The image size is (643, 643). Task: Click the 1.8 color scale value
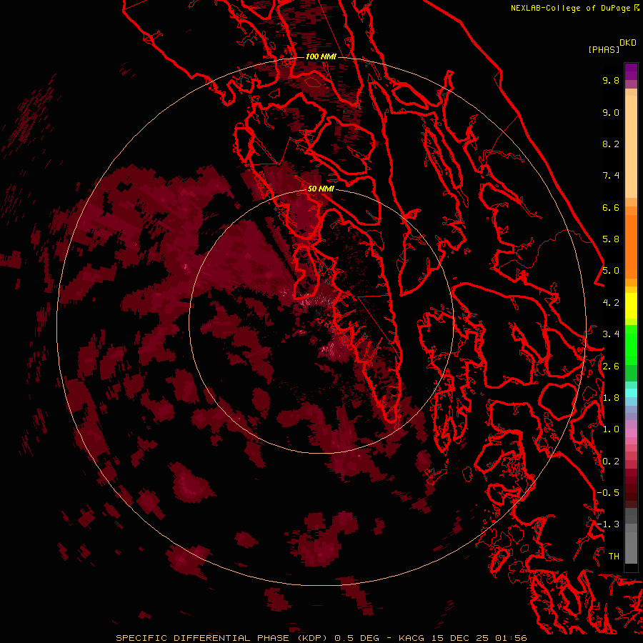click(x=611, y=398)
